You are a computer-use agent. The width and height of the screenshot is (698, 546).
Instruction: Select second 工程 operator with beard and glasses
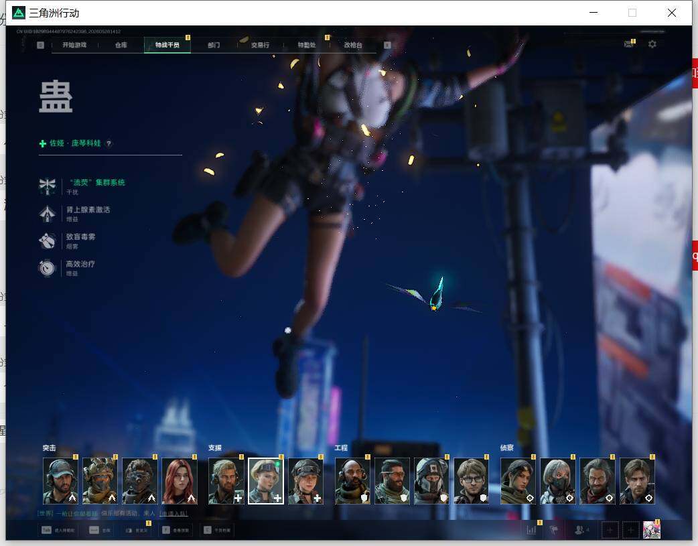(x=392, y=481)
